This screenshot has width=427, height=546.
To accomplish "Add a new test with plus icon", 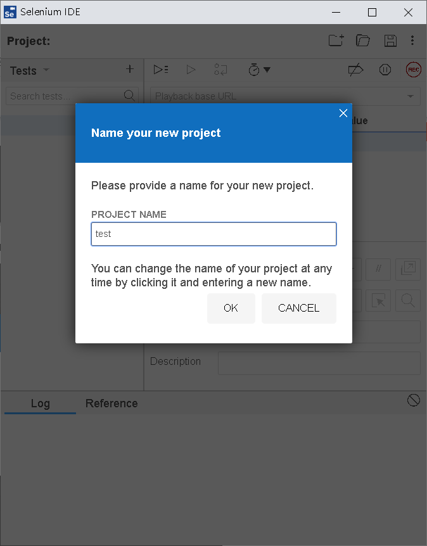I will [130, 70].
